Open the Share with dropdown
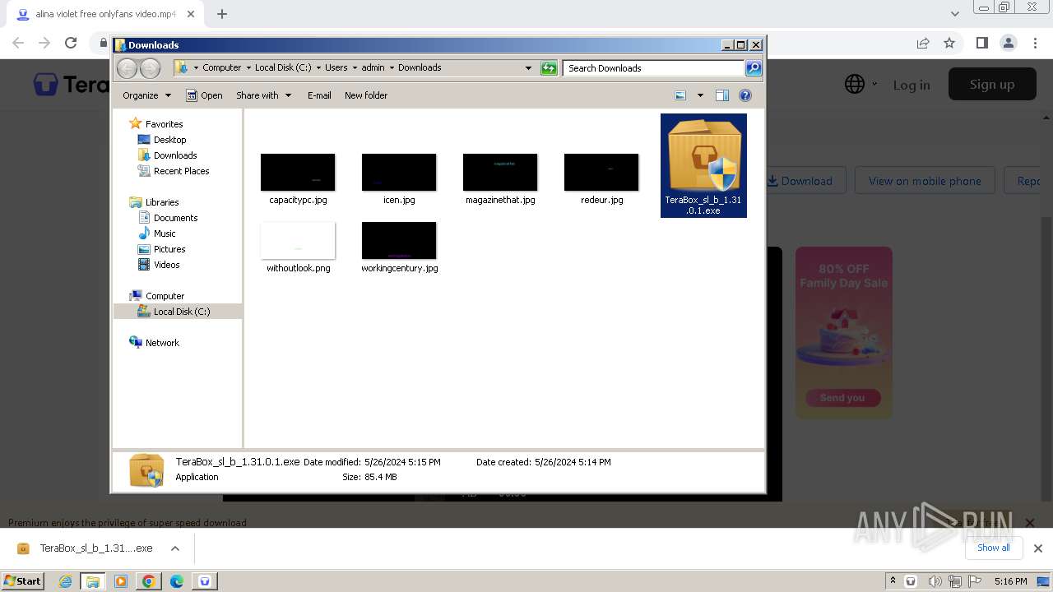Screen dimensions: 1053x592 point(263,95)
